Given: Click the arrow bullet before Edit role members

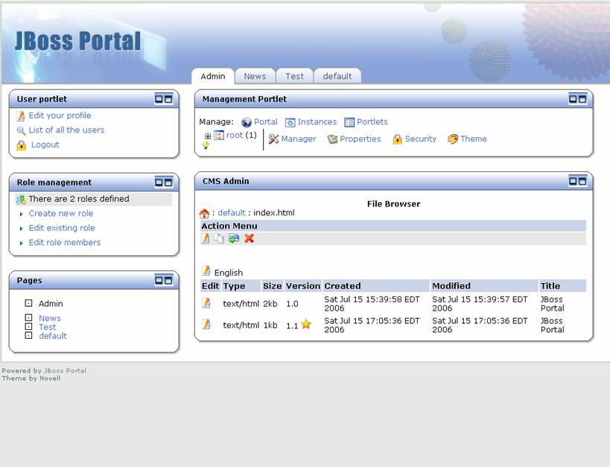Looking at the screenshot, I should (x=22, y=243).
